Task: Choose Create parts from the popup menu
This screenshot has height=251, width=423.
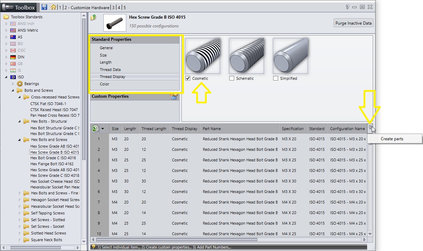Action: (392, 139)
